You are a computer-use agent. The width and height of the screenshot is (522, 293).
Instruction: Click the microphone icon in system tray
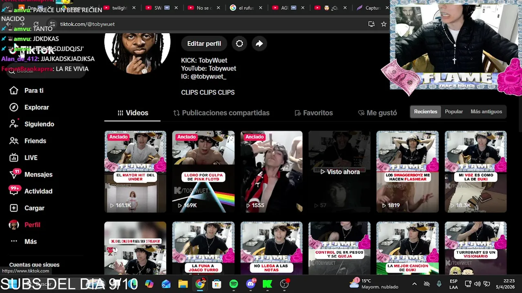pos(439,284)
